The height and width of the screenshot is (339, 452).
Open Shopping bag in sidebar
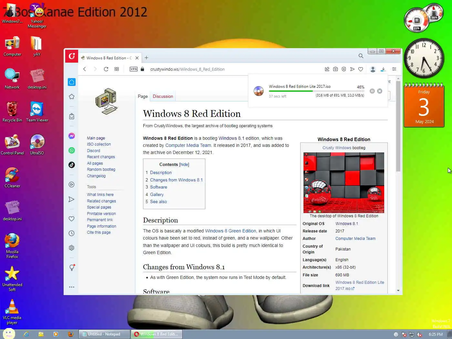pos(72,116)
